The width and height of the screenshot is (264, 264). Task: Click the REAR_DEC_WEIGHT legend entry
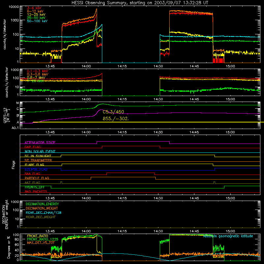click(41, 217)
